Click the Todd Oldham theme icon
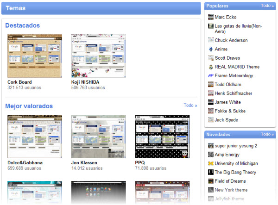The height and width of the screenshot is (205, 278). (x=211, y=84)
